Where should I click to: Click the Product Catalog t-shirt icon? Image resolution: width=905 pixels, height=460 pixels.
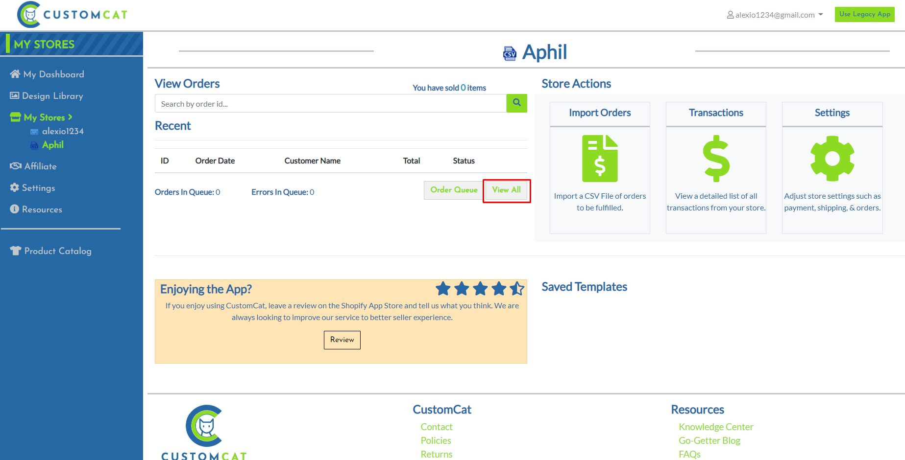pyautogui.click(x=16, y=251)
